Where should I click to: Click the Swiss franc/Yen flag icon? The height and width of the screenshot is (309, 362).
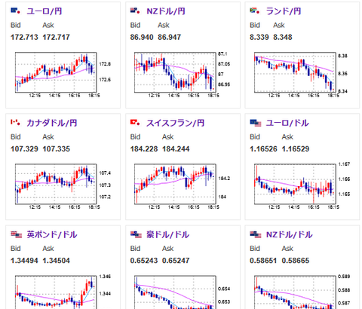coord(135,122)
